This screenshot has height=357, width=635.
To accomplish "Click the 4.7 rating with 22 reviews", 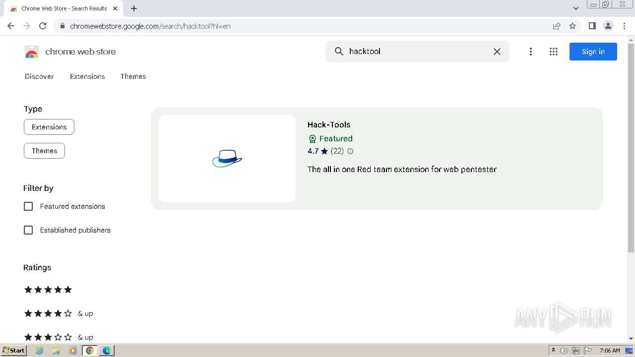I will pyautogui.click(x=325, y=151).
